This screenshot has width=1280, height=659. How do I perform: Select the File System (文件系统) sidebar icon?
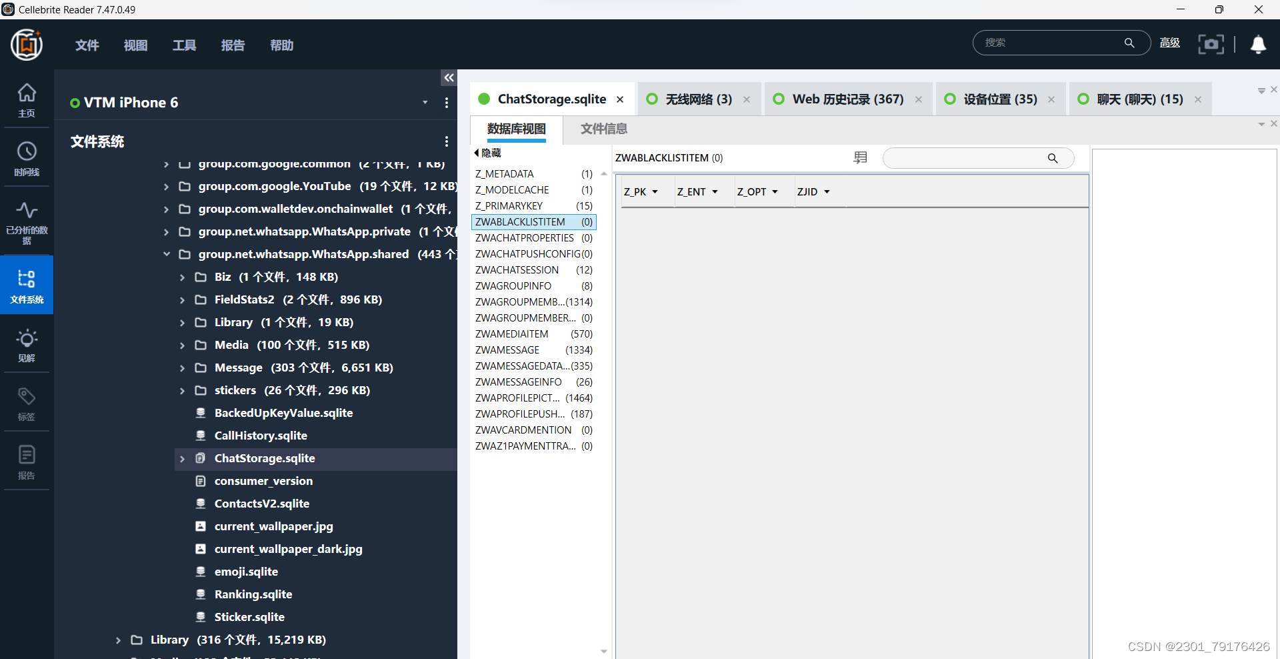pos(27,285)
